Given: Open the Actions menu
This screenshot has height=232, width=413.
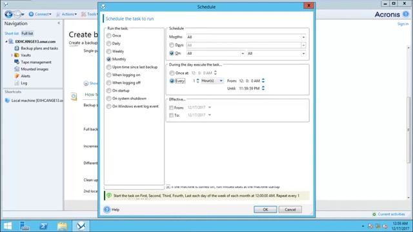Looking at the screenshot, I should [x=66, y=14].
